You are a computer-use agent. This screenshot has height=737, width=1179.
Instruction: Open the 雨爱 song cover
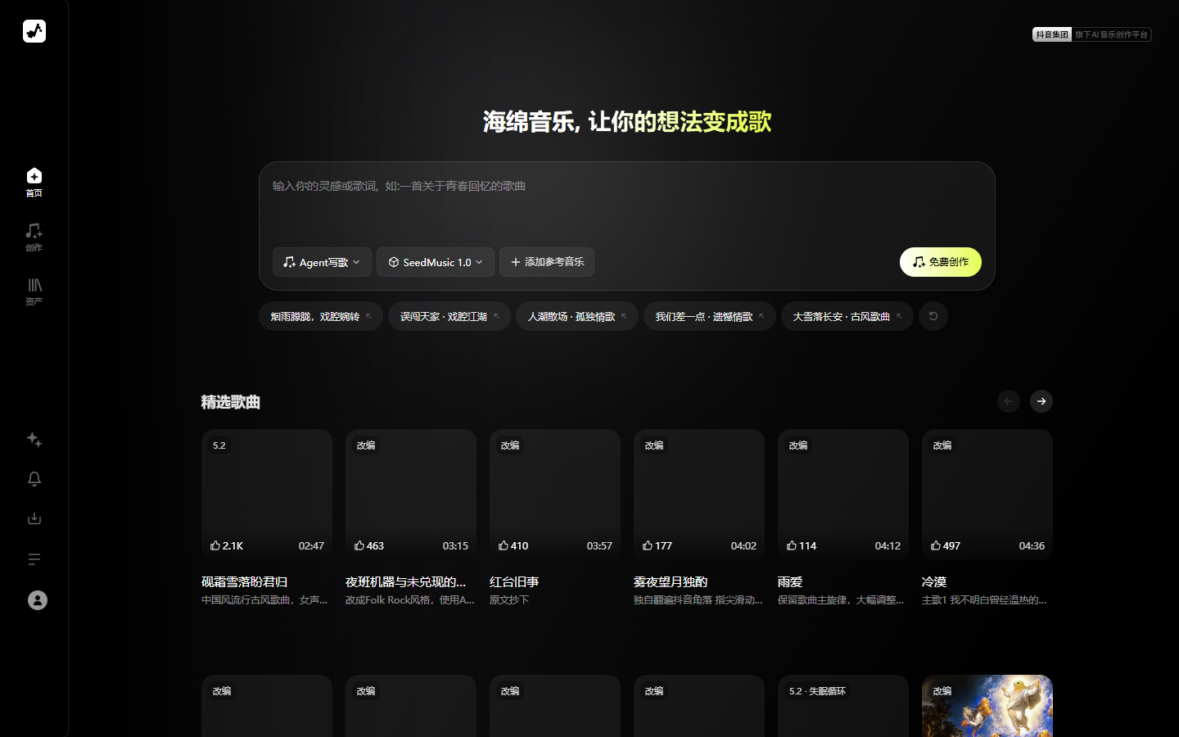click(843, 495)
